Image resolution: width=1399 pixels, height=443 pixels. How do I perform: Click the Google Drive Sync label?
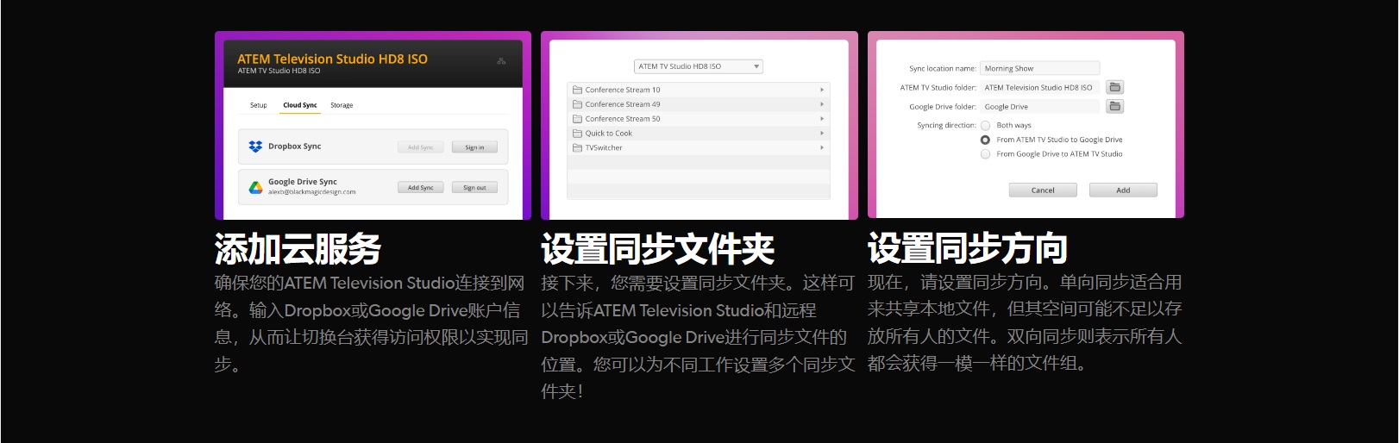(303, 182)
